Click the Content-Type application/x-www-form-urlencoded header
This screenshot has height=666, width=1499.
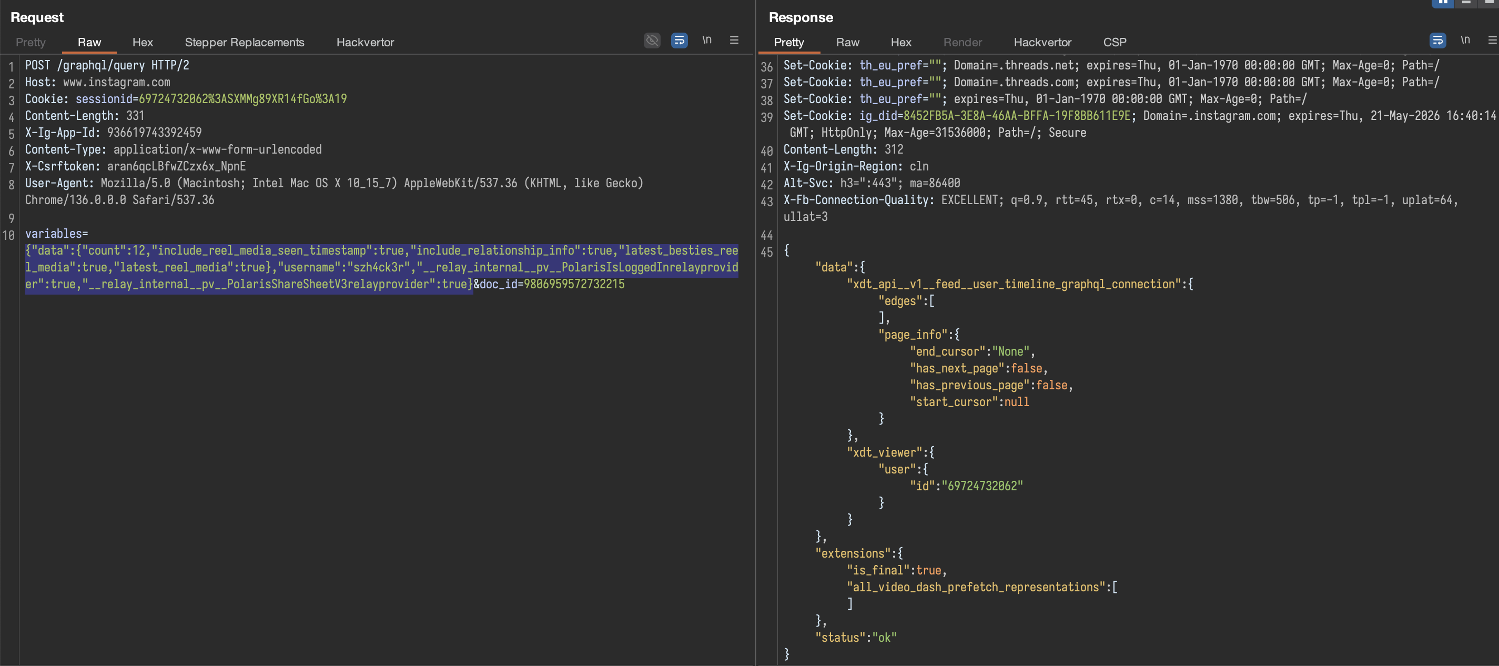click(174, 149)
